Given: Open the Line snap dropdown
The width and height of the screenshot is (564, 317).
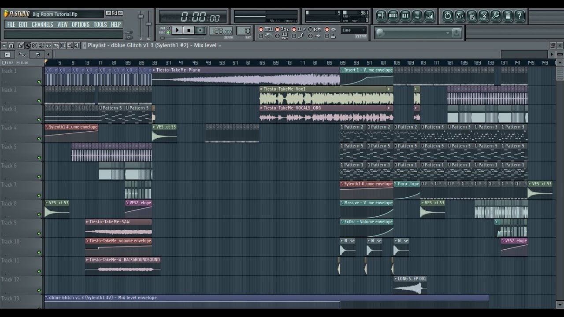Looking at the screenshot, I should (x=354, y=30).
